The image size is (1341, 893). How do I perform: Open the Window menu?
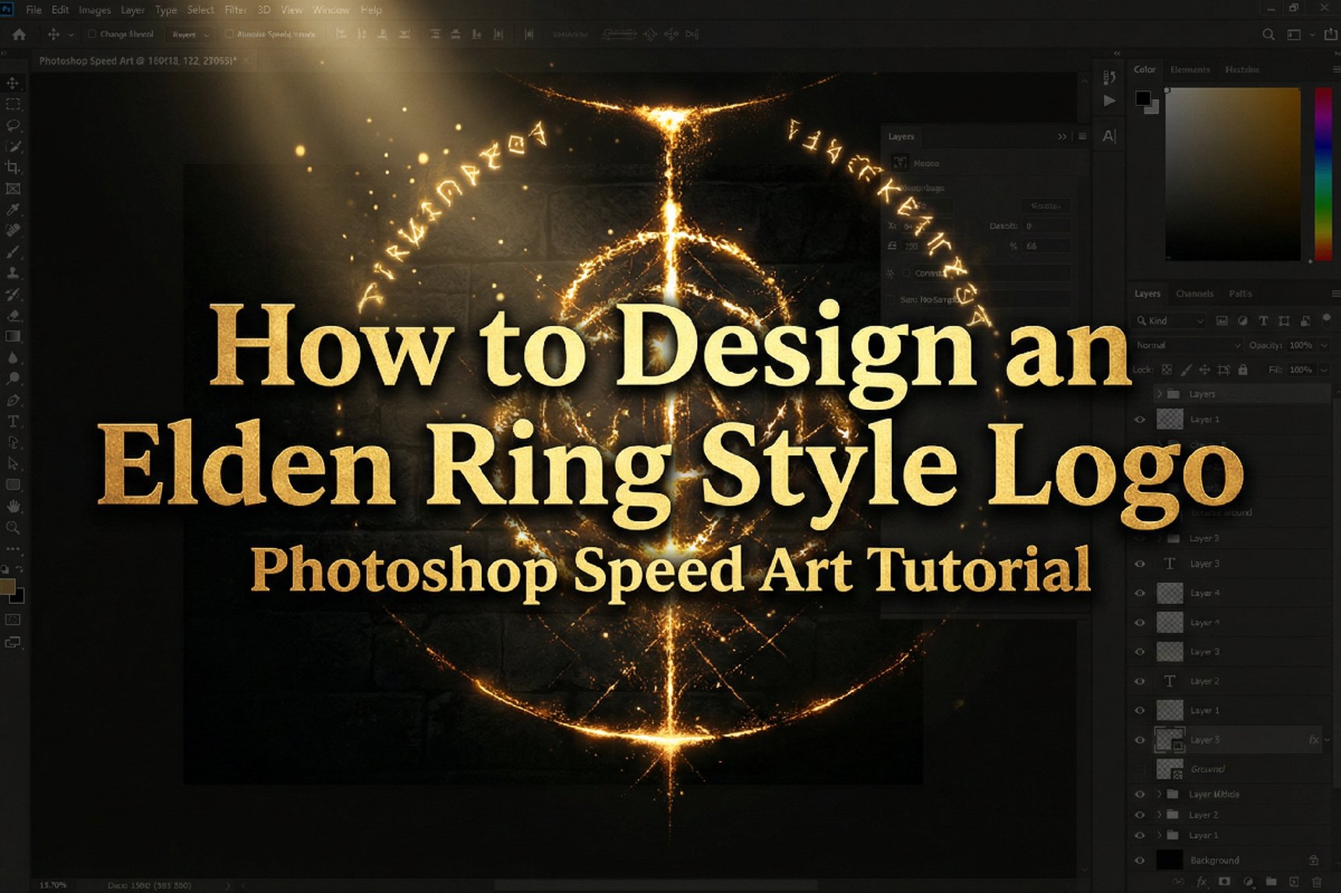[x=331, y=10]
